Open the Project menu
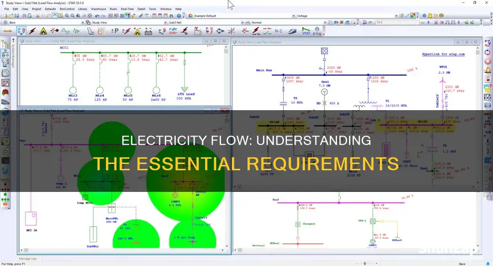The height and width of the screenshot is (266, 493). [x=37, y=9]
